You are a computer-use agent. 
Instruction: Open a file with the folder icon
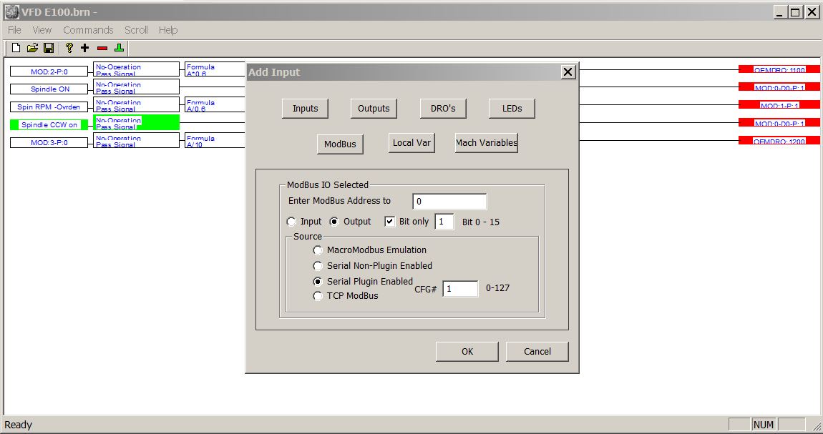click(32, 48)
